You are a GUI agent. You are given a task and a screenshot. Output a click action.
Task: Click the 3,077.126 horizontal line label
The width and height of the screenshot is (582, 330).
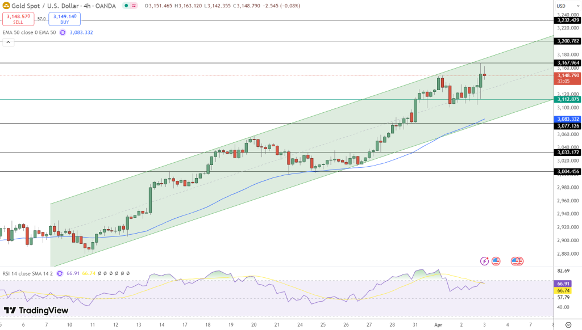click(x=568, y=126)
